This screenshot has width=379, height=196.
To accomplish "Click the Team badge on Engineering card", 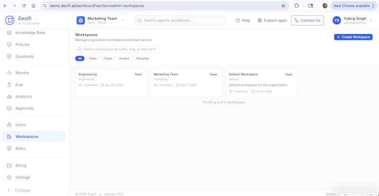I will pos(138,74).
